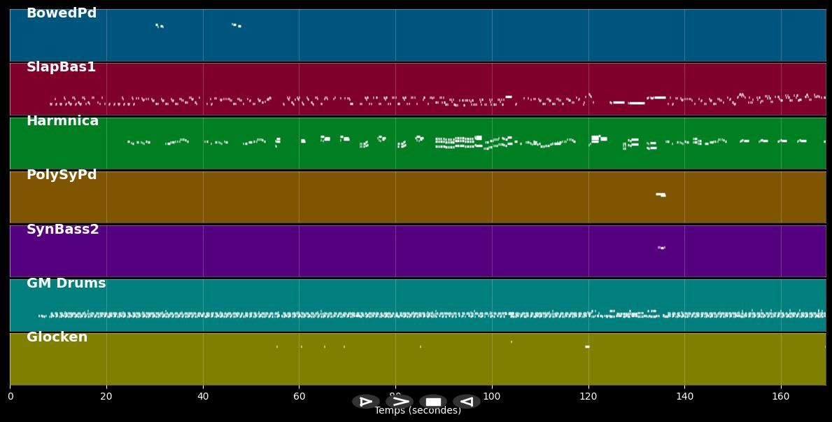Click the first BowedPd note cluster near 30 seconds
The width and height of the screenshot is (832, 422).
[x=159, y=26]
